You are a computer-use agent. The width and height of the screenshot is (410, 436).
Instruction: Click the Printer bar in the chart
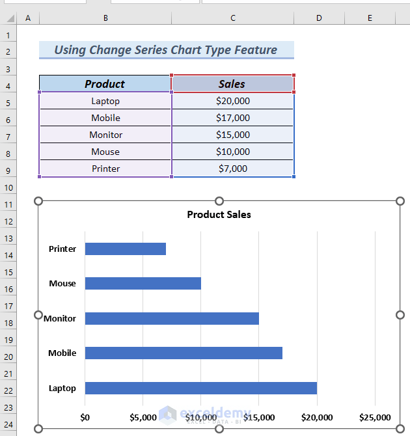pos(126,249)
